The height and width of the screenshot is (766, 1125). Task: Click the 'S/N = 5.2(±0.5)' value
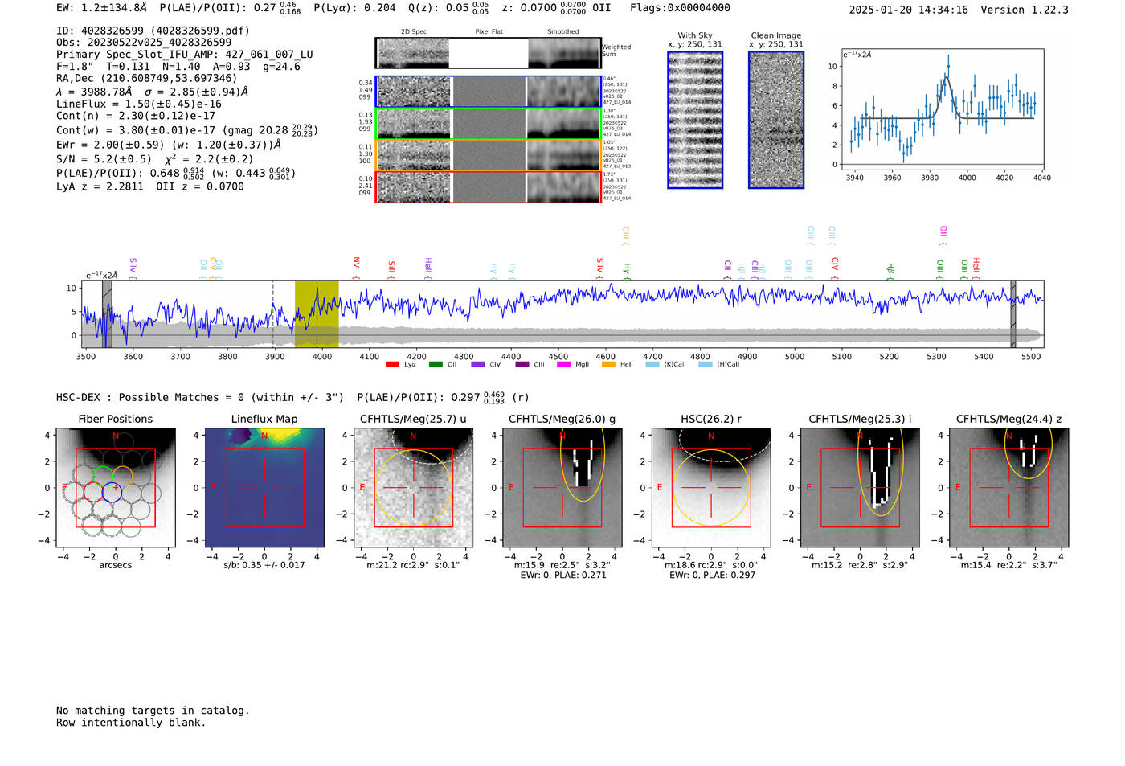point(104,159)
